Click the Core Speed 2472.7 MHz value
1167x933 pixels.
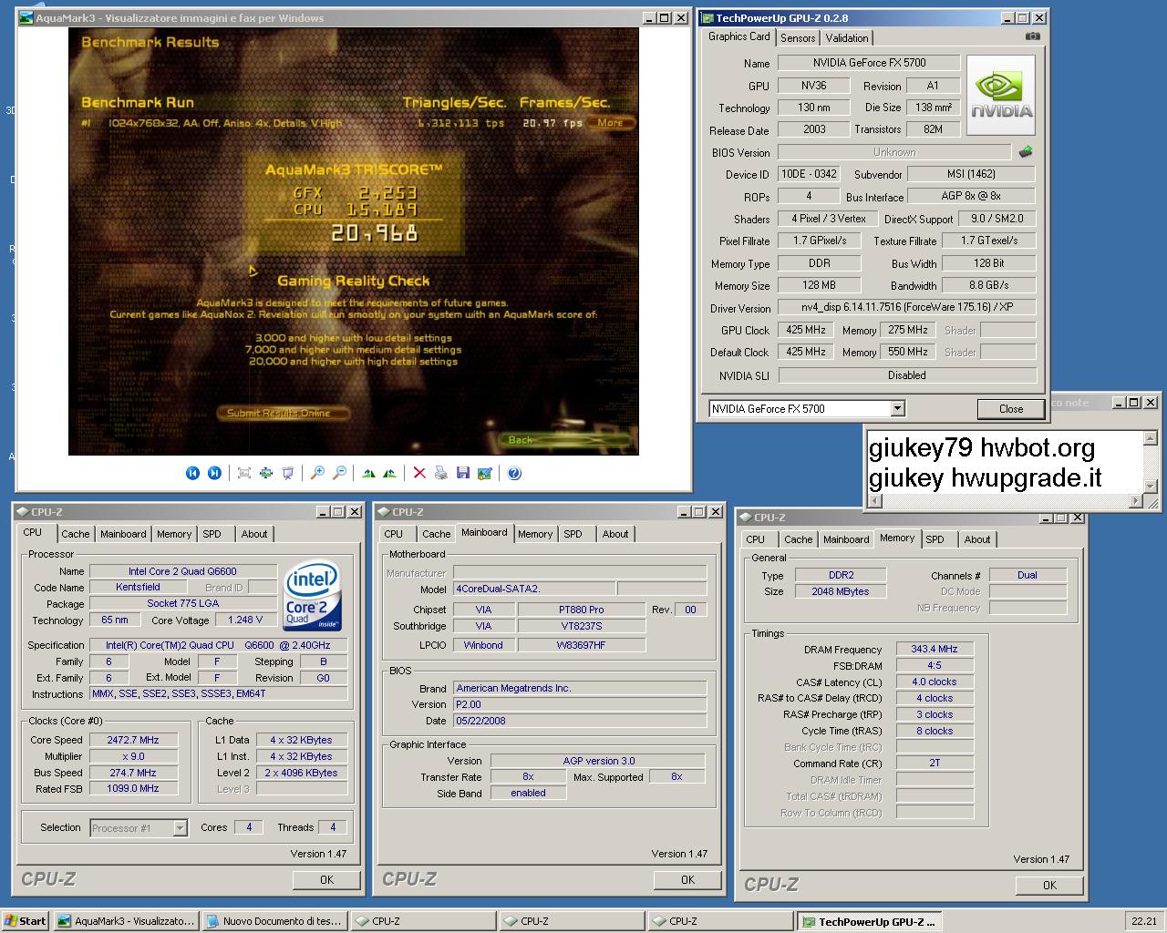tap(133, 740)
